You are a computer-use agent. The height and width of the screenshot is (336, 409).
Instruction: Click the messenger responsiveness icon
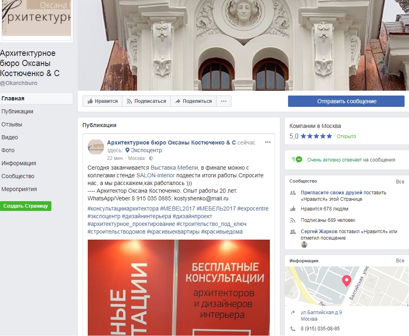[x=297, y=159]
